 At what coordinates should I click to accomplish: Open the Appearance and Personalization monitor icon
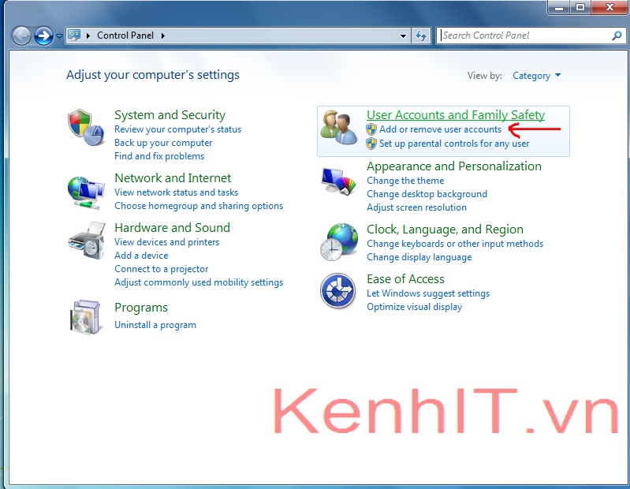coord(339,181)
